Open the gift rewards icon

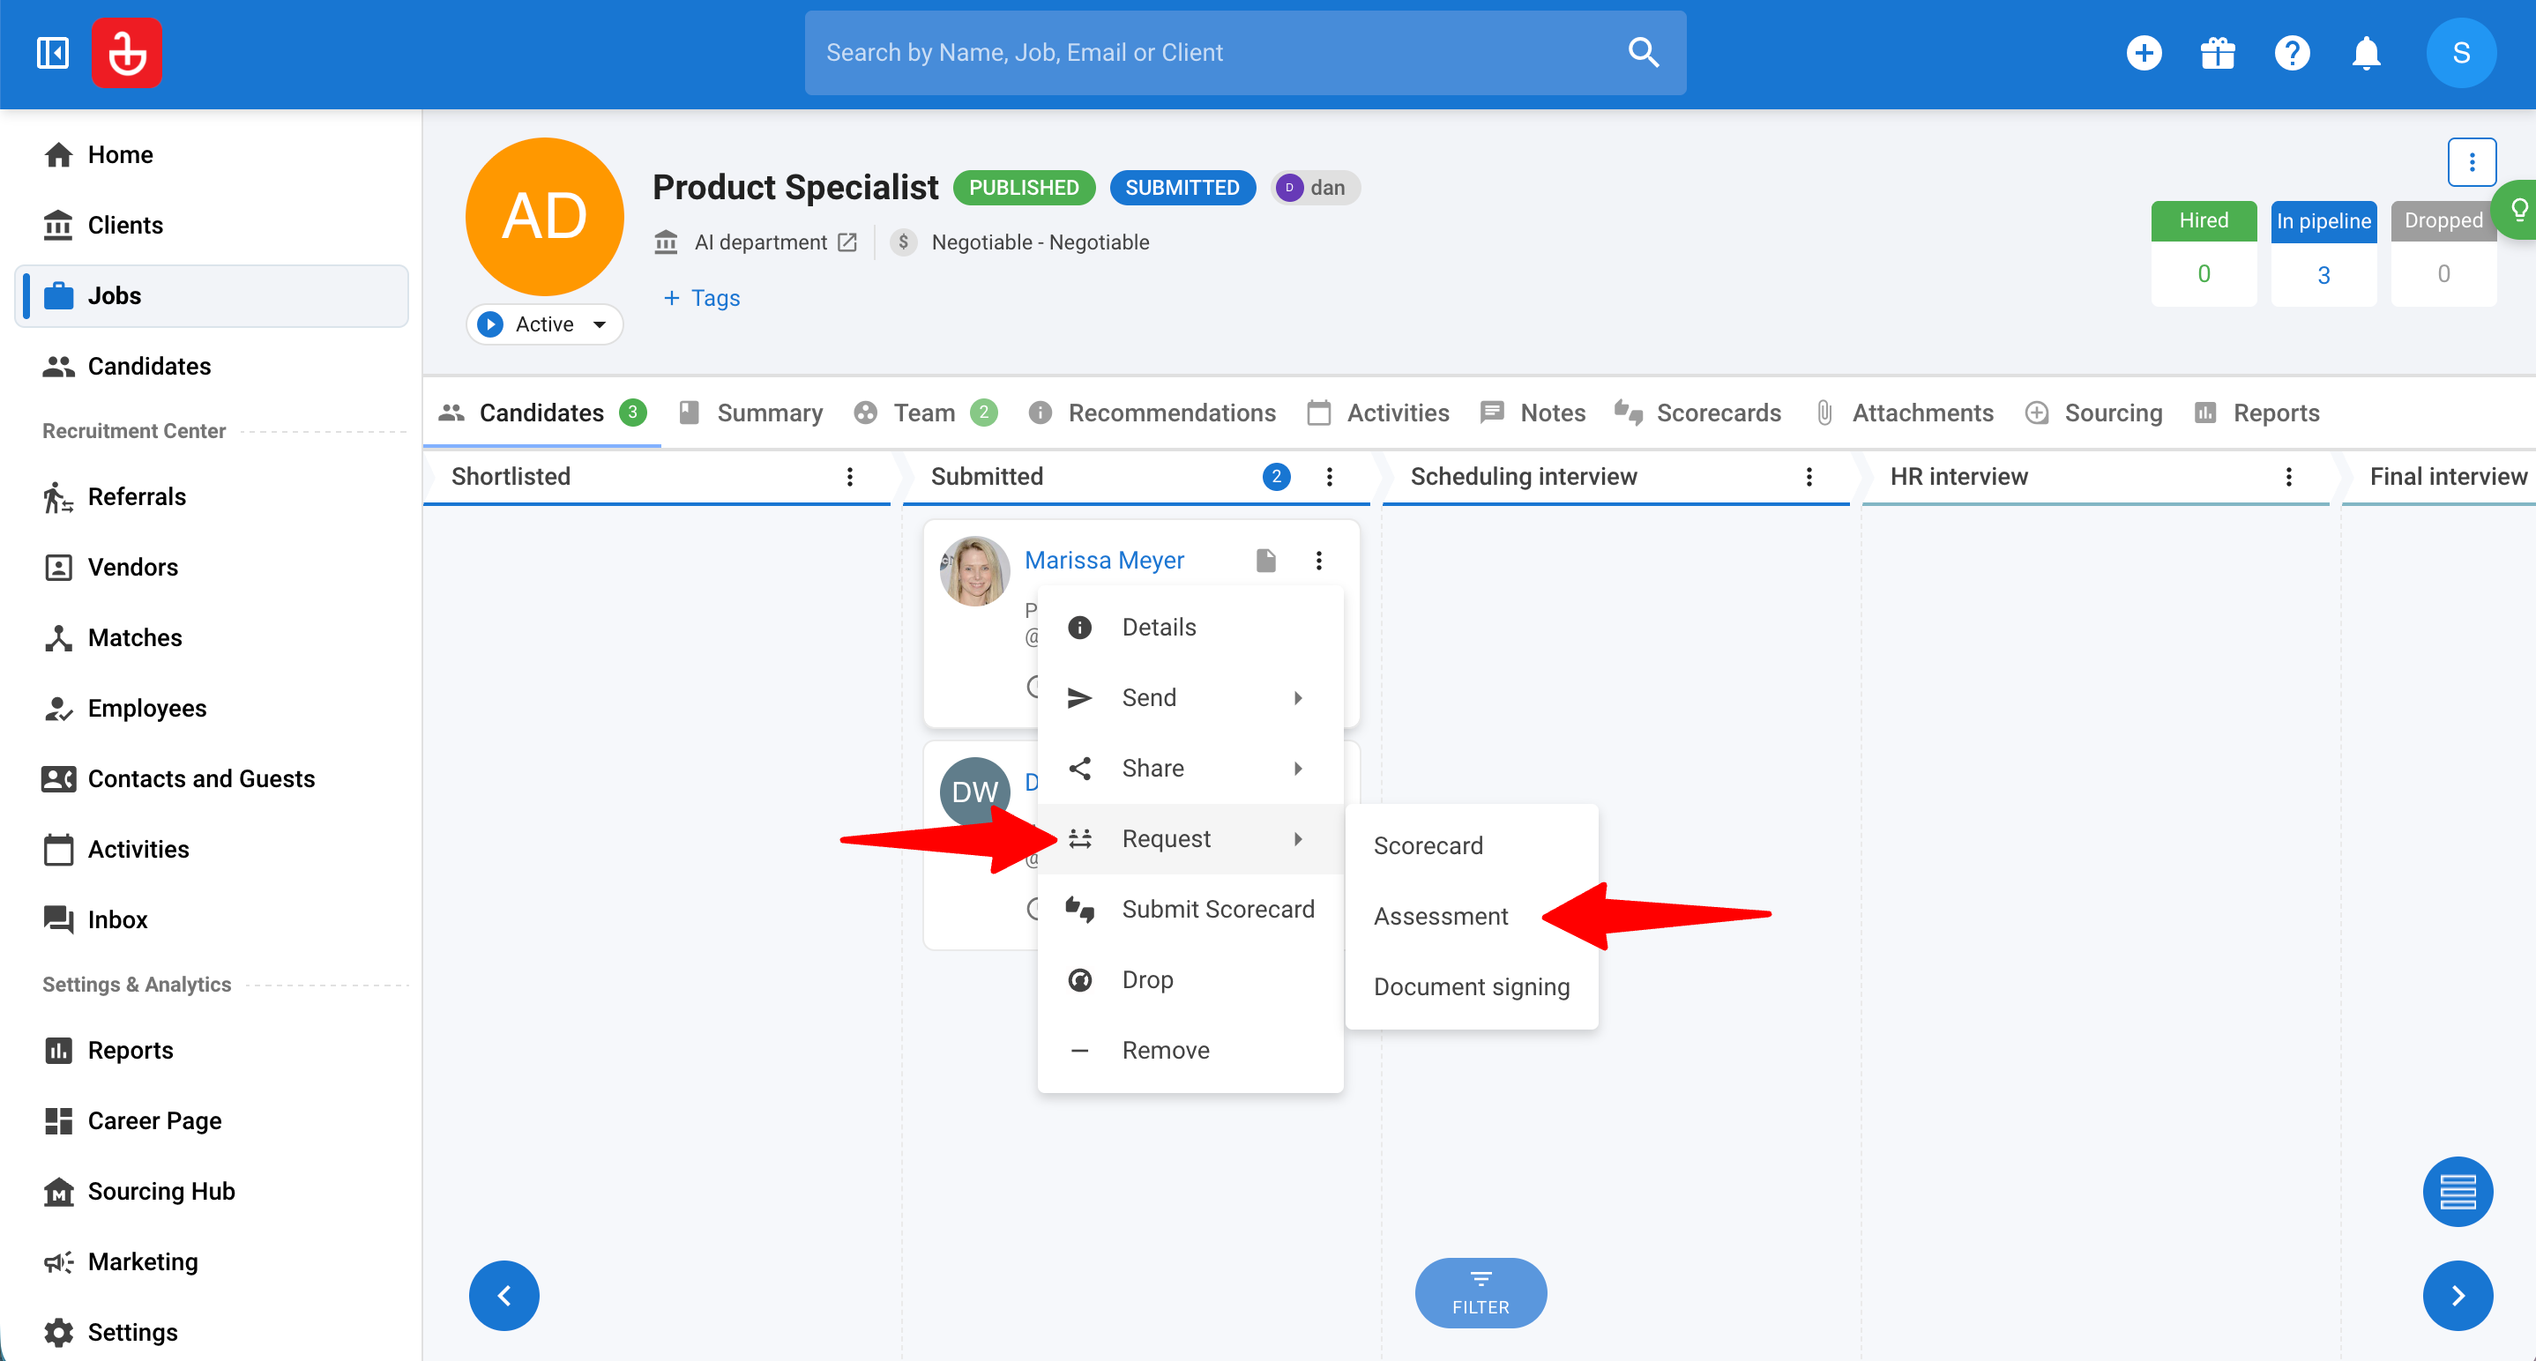point(2217,52)
